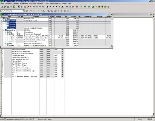The width and height of the screenshot is (155, 121).
Task: Click the red X delete icon
Action: pos(31,7)
